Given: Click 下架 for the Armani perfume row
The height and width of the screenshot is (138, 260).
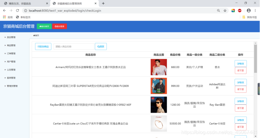Looking at the screenshot, I should click(241, 71).
